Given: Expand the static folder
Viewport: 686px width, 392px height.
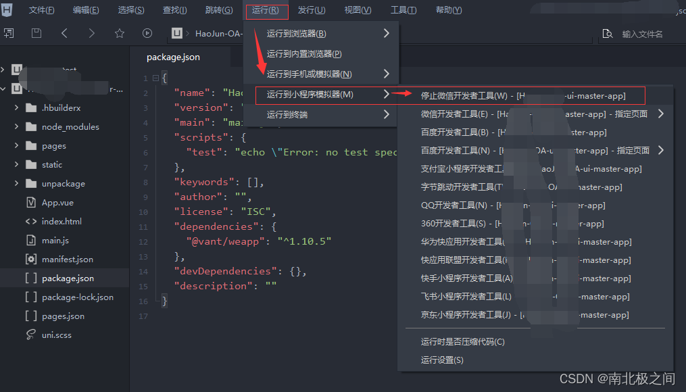Looking at the screenshot, I should [17, 164].
